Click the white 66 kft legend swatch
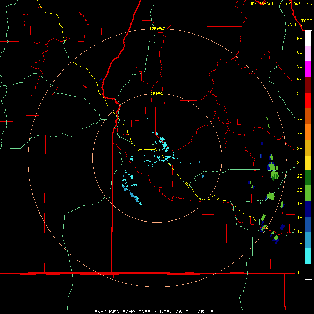The width and height of the screenshot is (314, 314). point(308,38)
